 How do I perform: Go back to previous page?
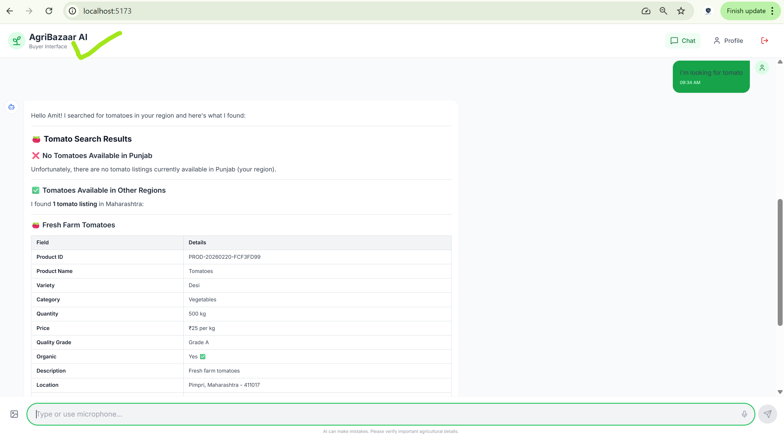[10, 11]
